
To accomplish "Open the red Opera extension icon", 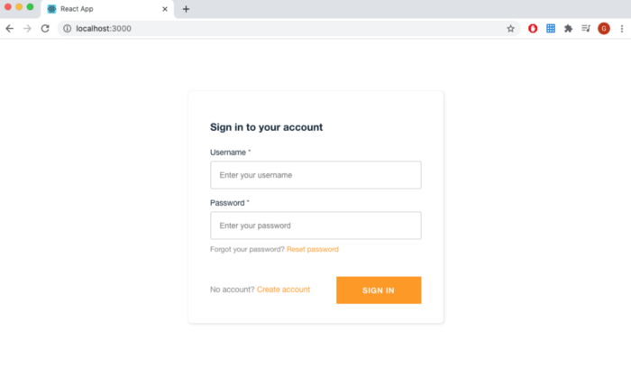I will [533, 29].
